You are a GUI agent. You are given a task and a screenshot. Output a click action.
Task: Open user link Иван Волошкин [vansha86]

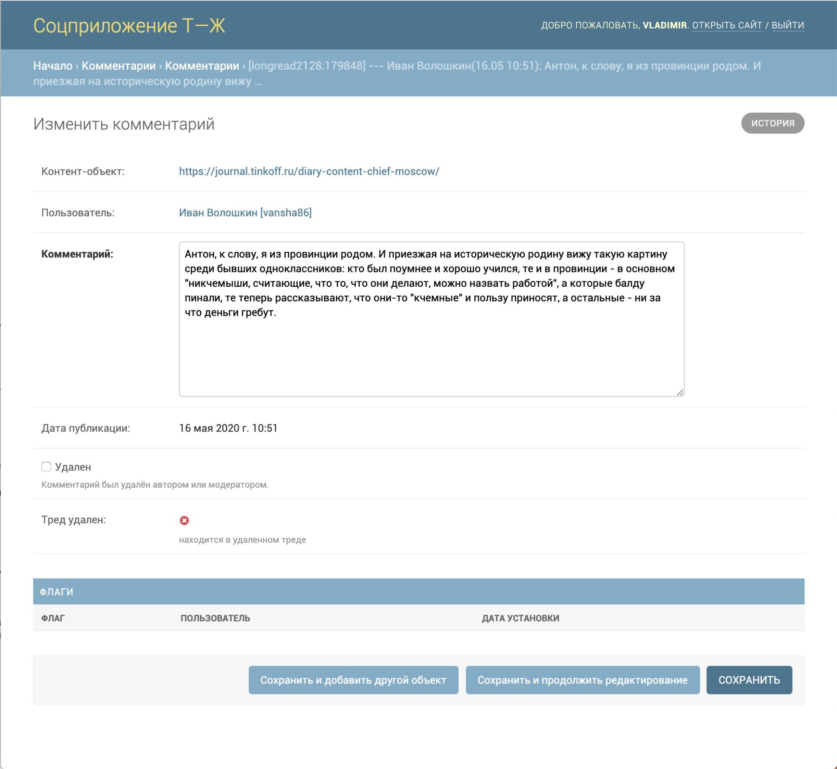coord(245,213)
